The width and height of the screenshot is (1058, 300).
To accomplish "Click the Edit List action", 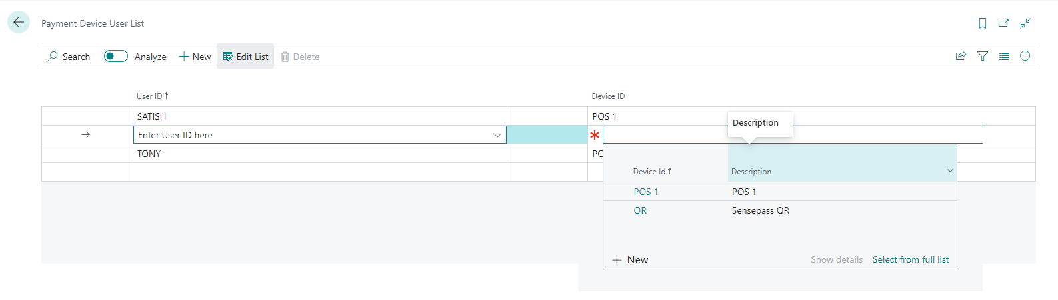I will [x=245, y=57].
